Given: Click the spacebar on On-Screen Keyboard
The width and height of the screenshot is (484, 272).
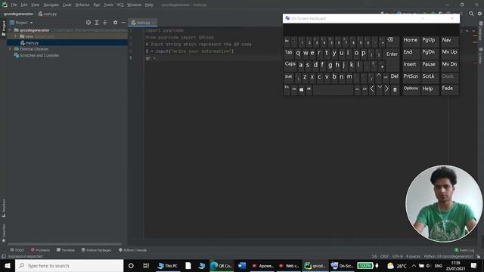Looking at the screenshot, I should tap(333, 90).
